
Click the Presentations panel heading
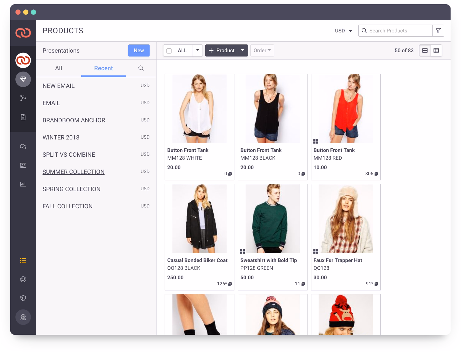tap(61, 51)
